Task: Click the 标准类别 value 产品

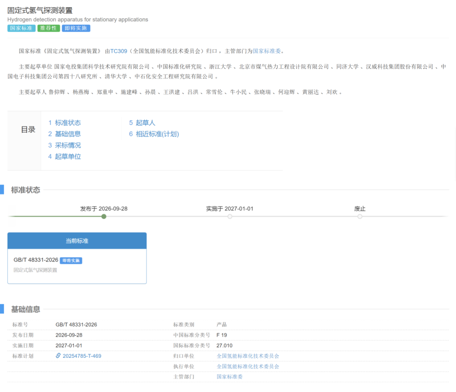Action: click(222, 324)
